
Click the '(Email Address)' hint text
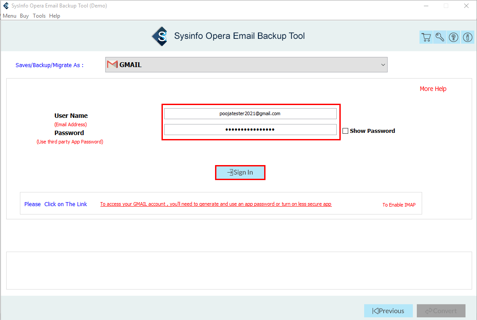(71, 124)
